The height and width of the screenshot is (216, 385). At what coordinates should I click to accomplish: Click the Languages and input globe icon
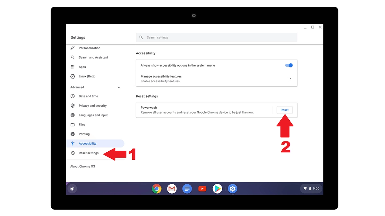point(73,115)
